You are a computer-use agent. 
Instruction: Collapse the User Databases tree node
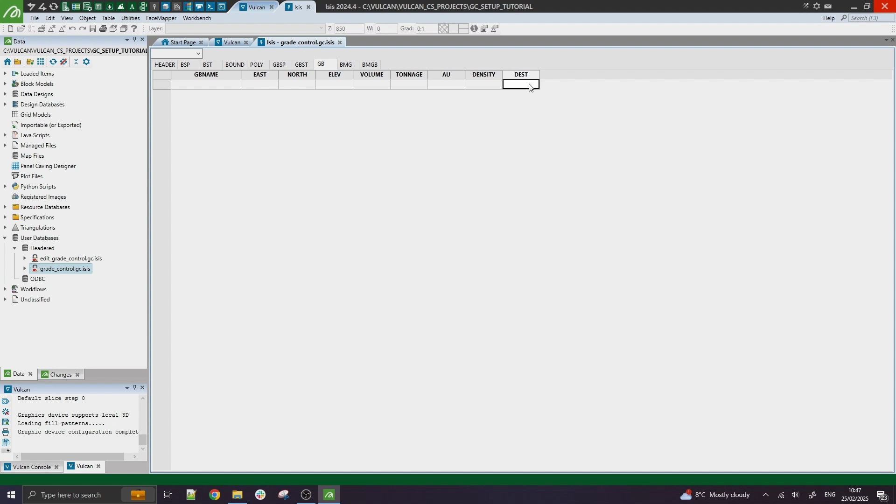coord(5,238)
